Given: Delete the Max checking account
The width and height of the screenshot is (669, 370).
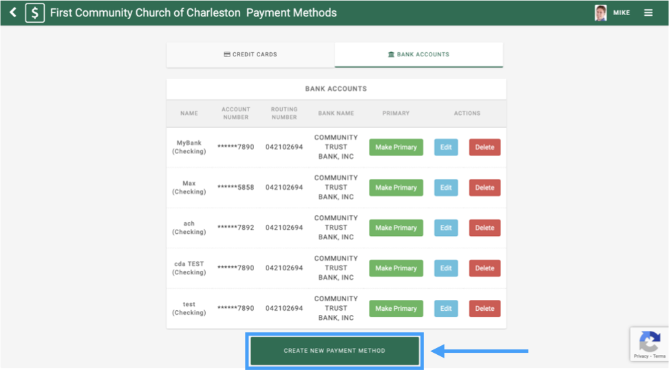Looking at the screenshot, I should [485, 188].
